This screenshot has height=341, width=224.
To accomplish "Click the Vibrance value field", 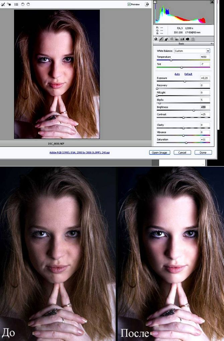I will (x=205, y=132).
